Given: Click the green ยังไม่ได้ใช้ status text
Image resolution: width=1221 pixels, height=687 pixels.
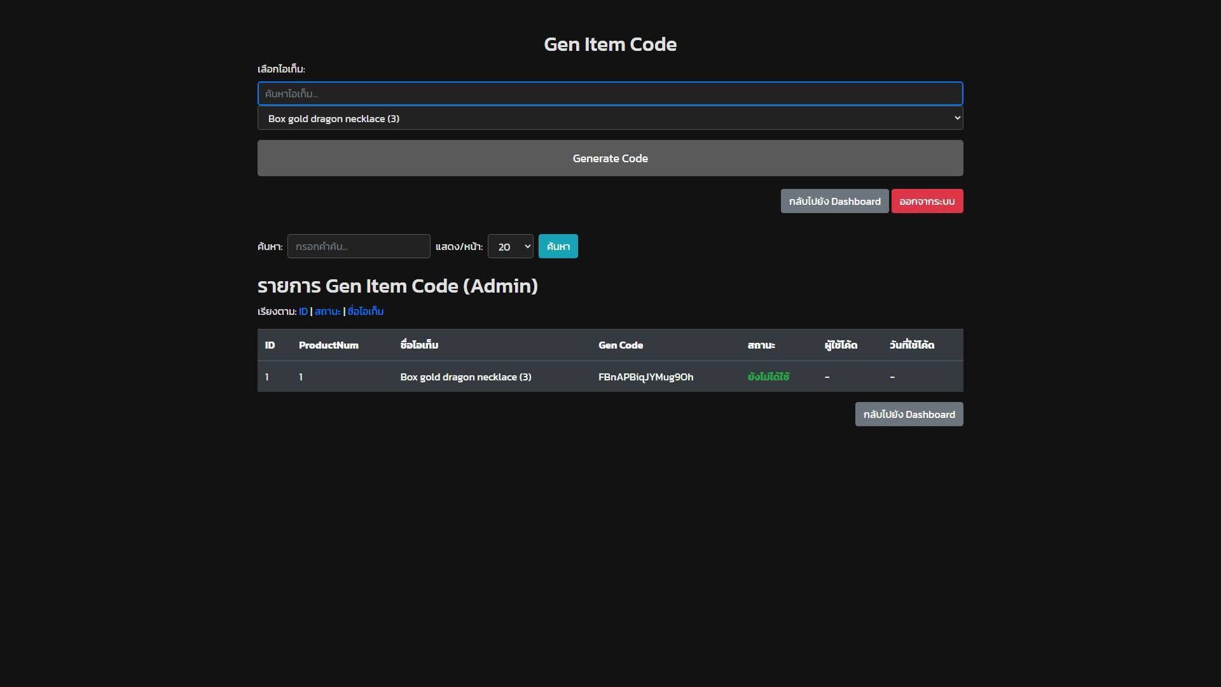Looking at the screenshot, I should pos(768,377).
